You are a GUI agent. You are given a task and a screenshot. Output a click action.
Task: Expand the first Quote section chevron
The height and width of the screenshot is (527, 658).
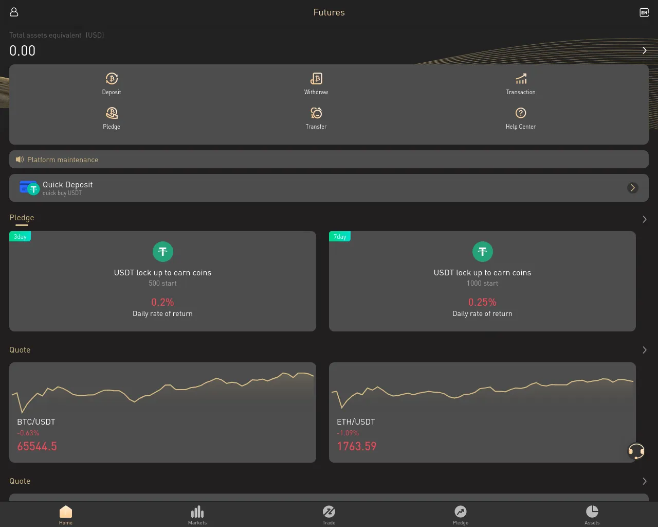tap(644, 350)
